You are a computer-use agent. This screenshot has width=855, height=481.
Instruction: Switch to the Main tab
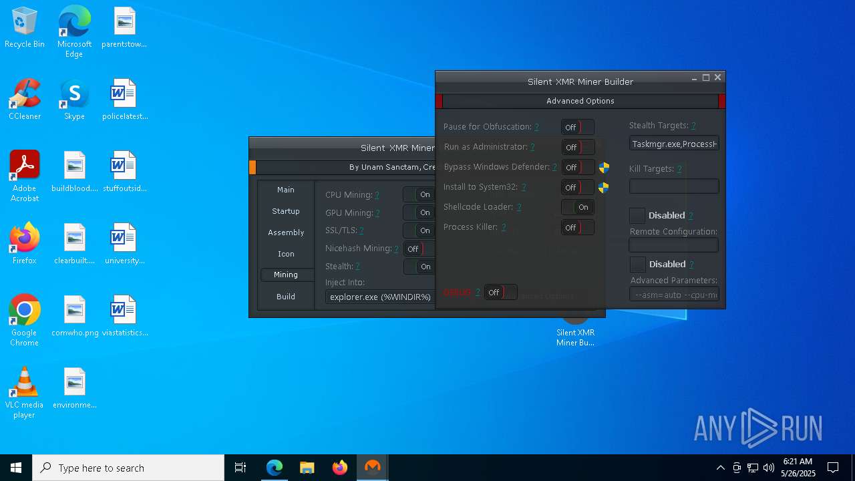(286, 190)
